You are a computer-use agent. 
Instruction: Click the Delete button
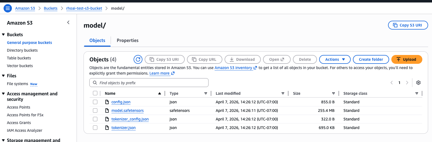[305, 59]
